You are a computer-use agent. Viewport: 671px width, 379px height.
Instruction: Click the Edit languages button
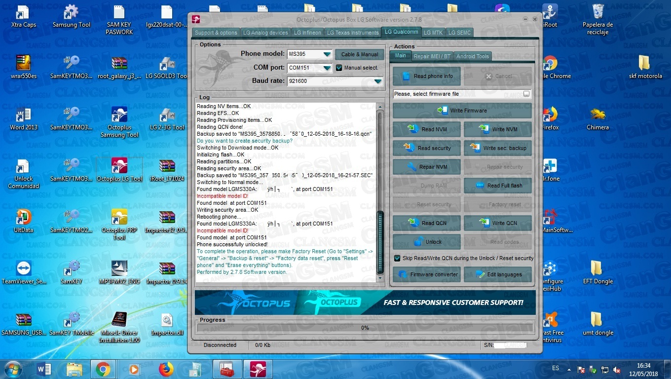coord(498,274)
